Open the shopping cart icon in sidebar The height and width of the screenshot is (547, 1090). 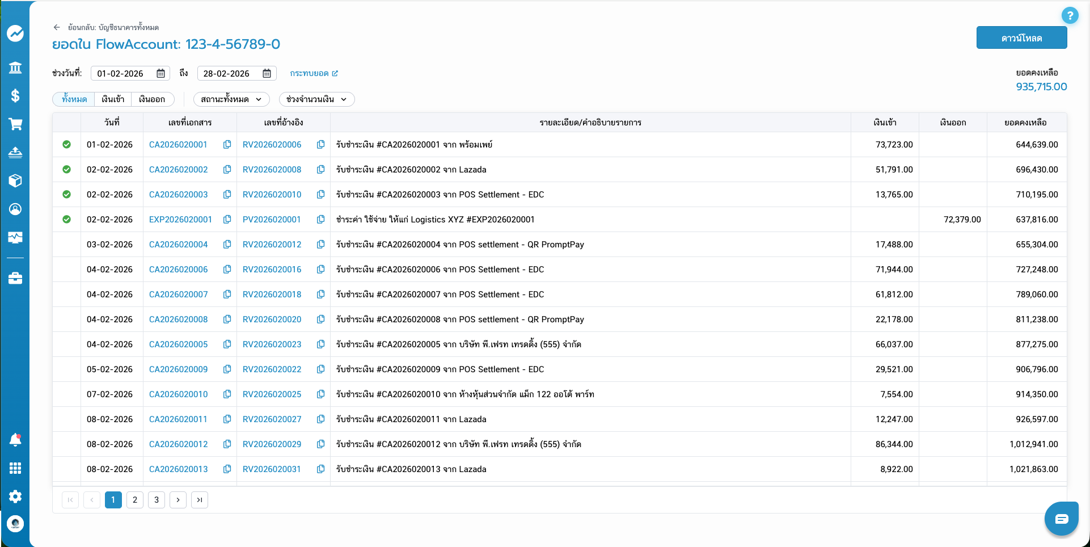coord(15,124)
